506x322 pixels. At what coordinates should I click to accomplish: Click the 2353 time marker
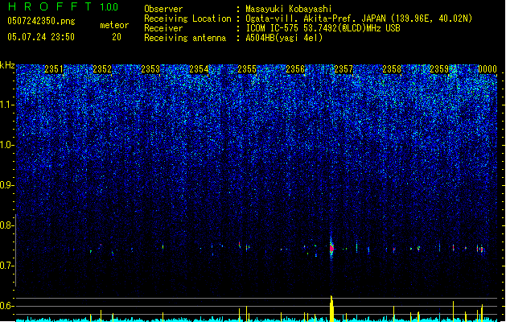click(x=150, y=69)
